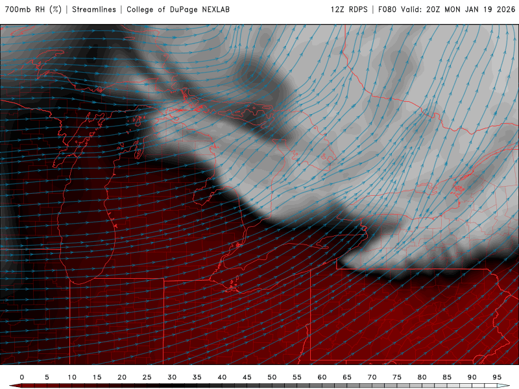Click the colorbar label "15"
This screenshot has width=519, height=389.
click(x=97, y=377)
